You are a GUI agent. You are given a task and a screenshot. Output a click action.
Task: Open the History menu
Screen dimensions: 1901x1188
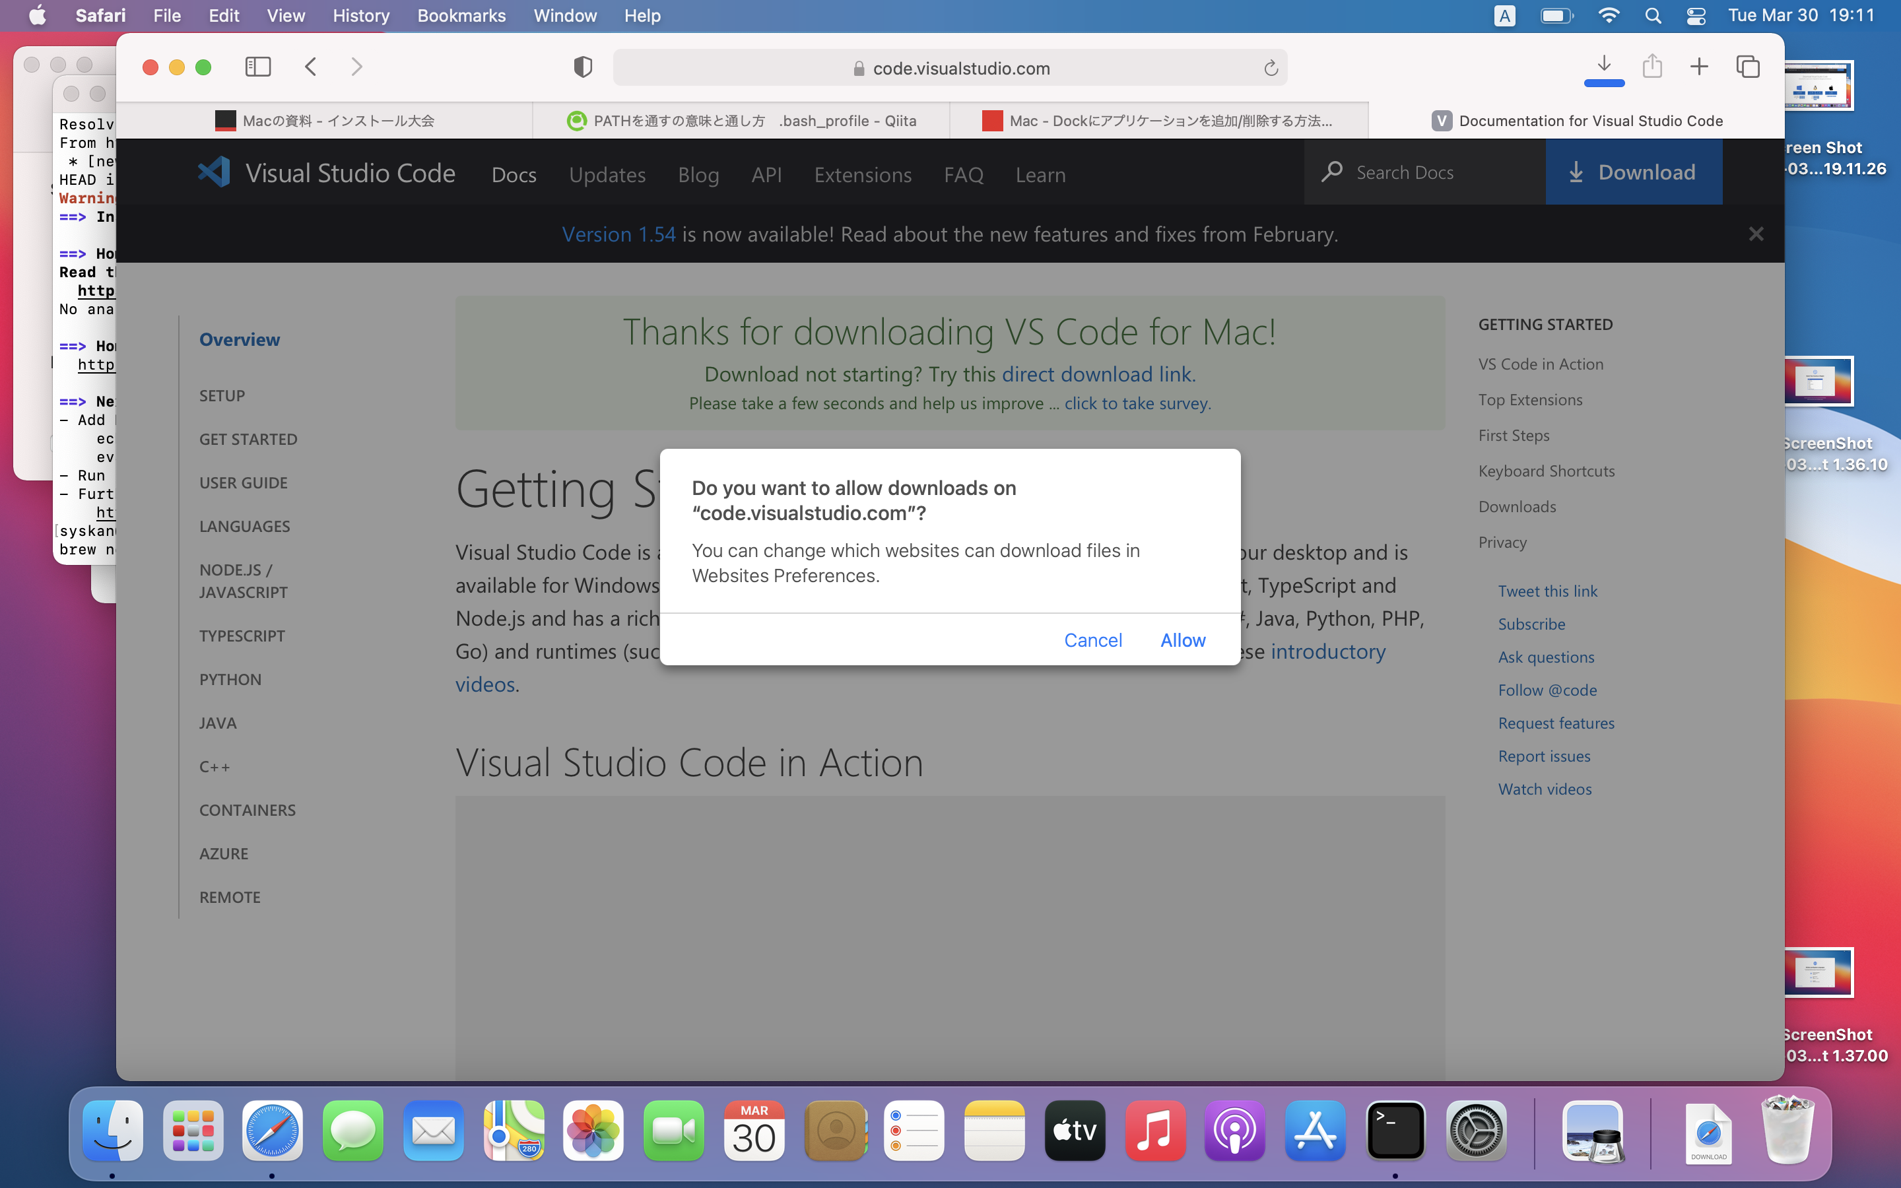[360, 16]
